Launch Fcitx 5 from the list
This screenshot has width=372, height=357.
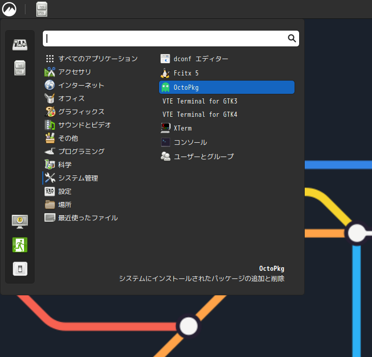[227, 73]
